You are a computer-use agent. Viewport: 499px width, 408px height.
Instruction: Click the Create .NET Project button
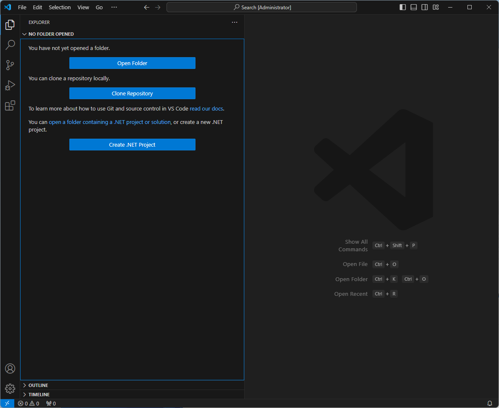pos(132,145)
